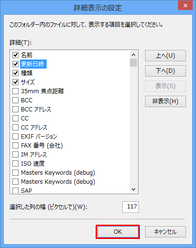Uncheck the 更新日時 checkbox
The image size is (196, 248).
click(x=15, y=64)
